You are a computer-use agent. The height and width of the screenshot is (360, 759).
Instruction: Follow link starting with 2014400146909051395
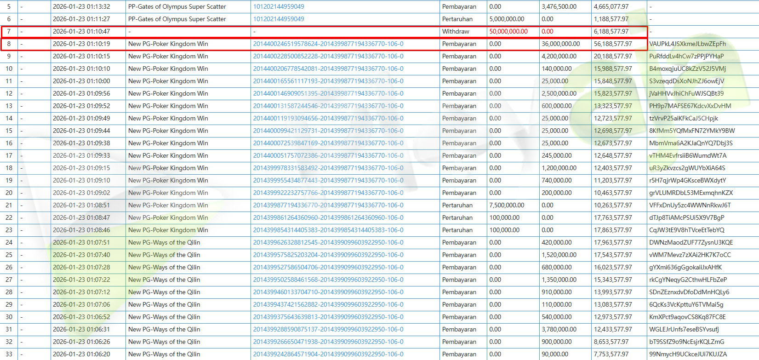[x=328, y=94]
